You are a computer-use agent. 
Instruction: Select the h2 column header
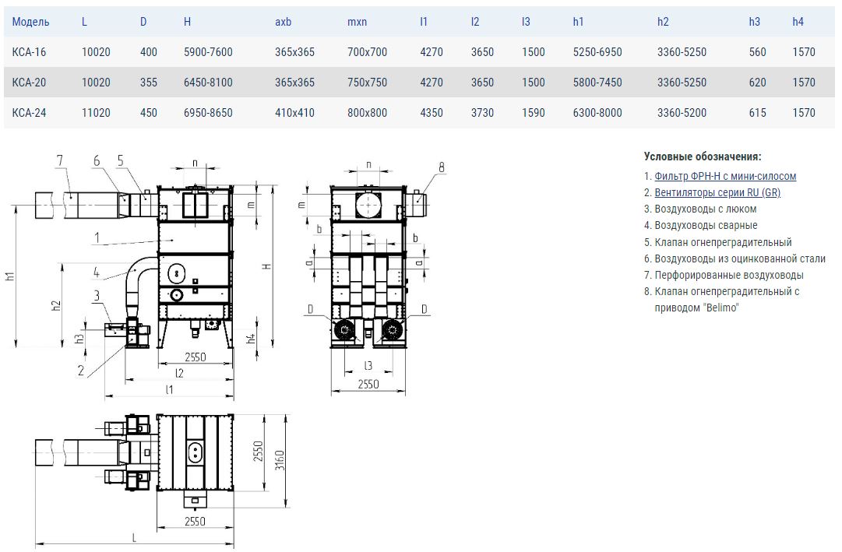(663, 22)
